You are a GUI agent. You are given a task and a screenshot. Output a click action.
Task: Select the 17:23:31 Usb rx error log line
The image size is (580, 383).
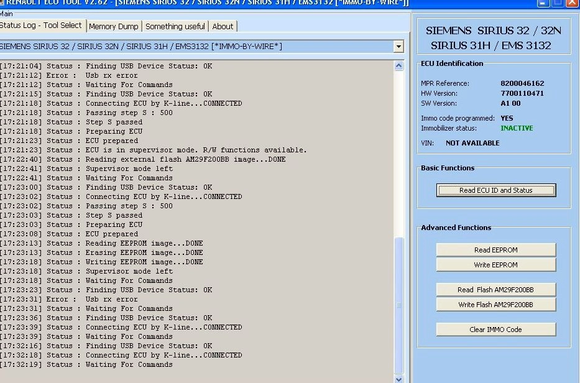69,299
